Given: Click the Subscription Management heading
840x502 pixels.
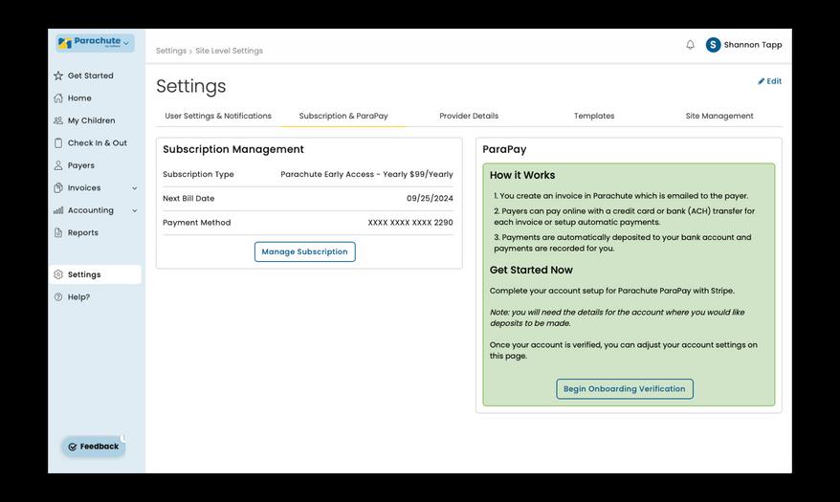Looking at the screenshot, I should pos(233,149).
